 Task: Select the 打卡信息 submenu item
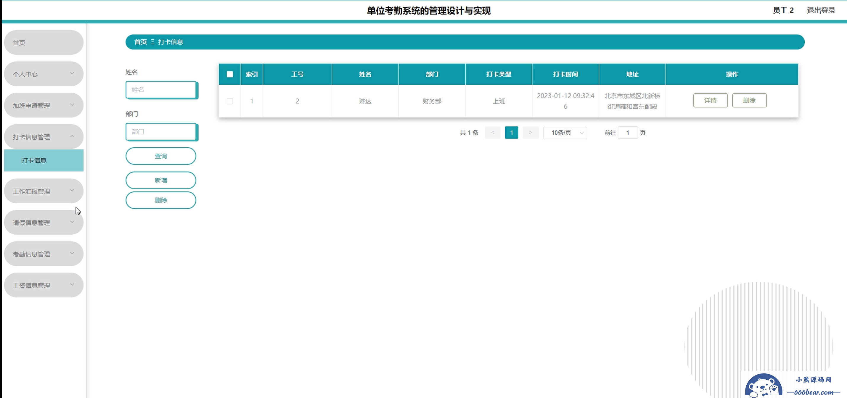[x=44, y=160]
